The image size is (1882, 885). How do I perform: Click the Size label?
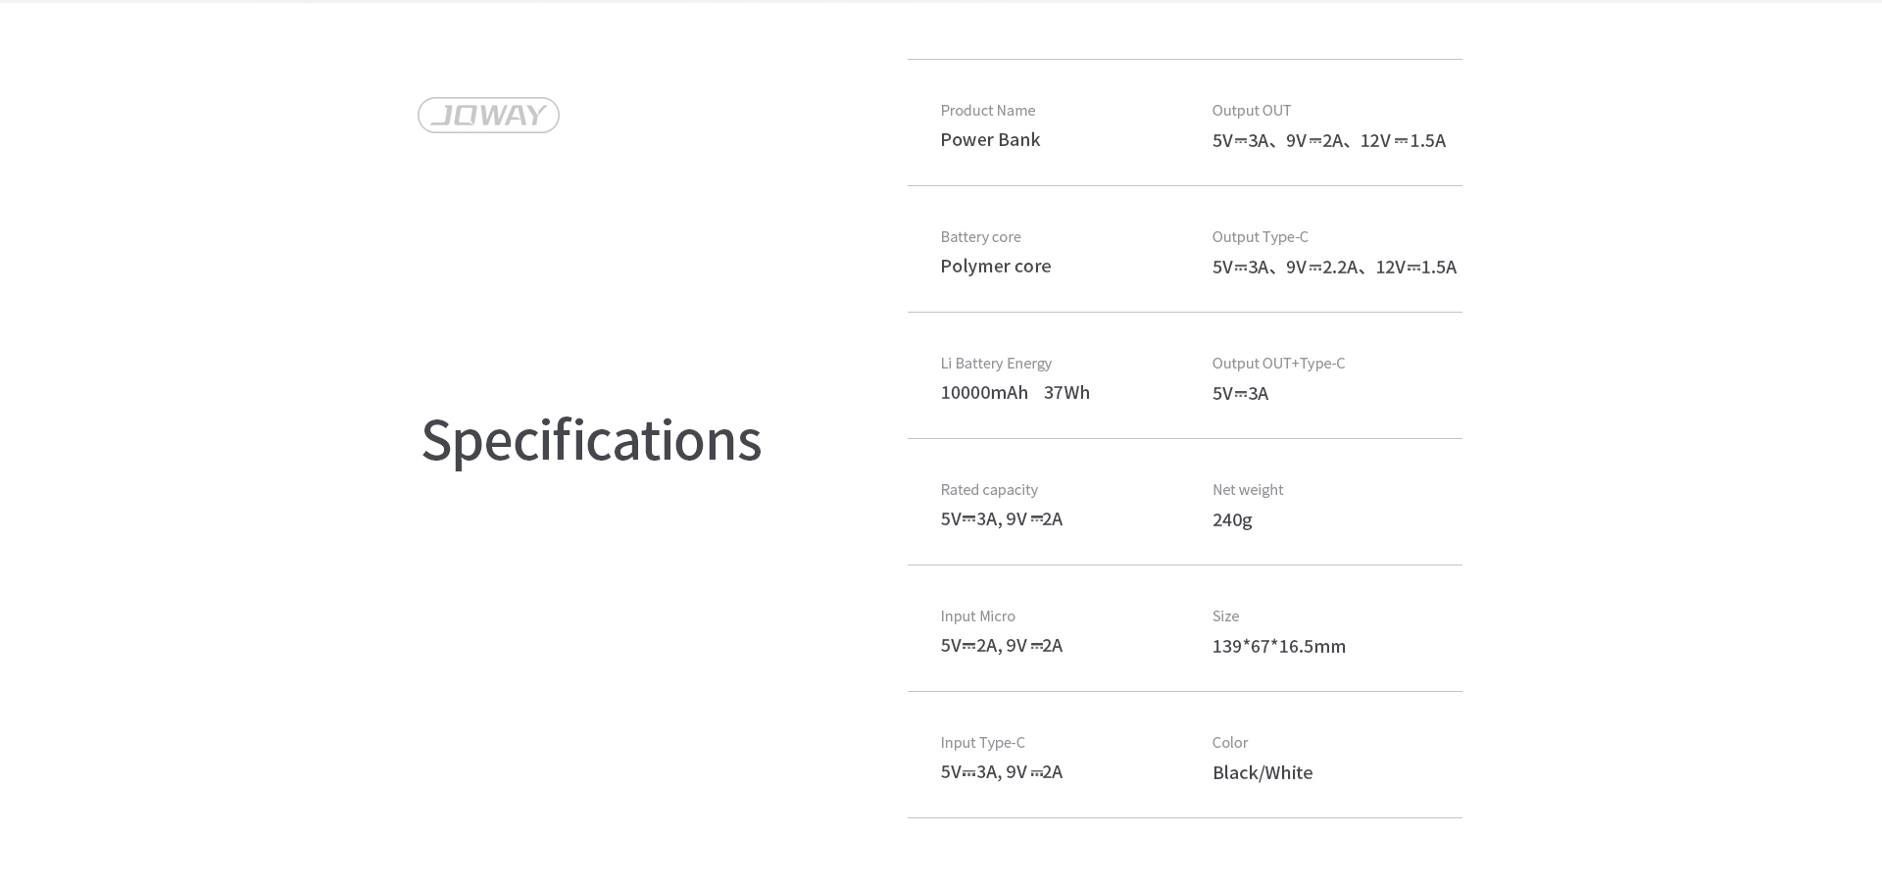[x=1225, y=616]
